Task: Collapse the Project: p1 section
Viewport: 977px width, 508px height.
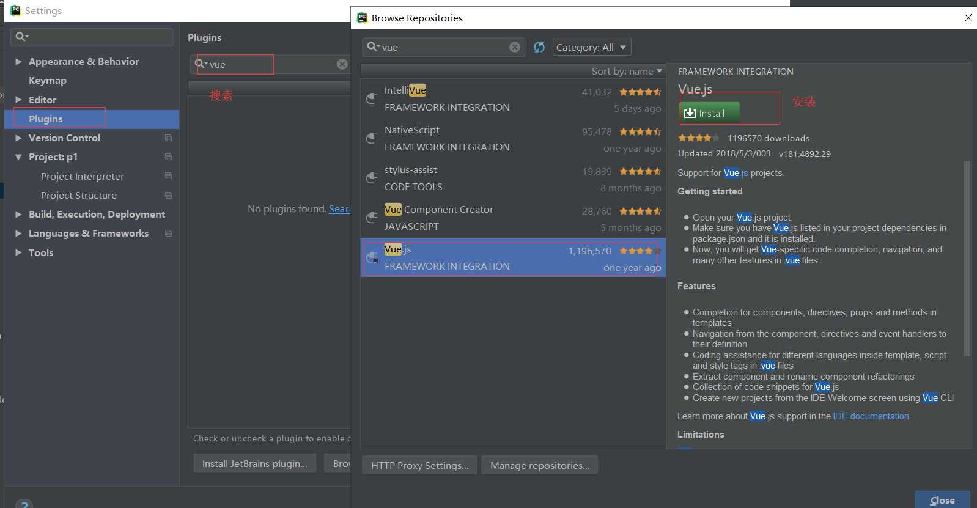Action: [18, 157]
